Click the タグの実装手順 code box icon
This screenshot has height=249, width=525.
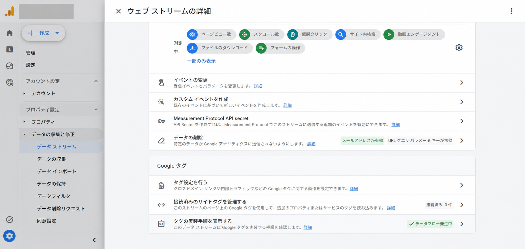tap(161, 224)
